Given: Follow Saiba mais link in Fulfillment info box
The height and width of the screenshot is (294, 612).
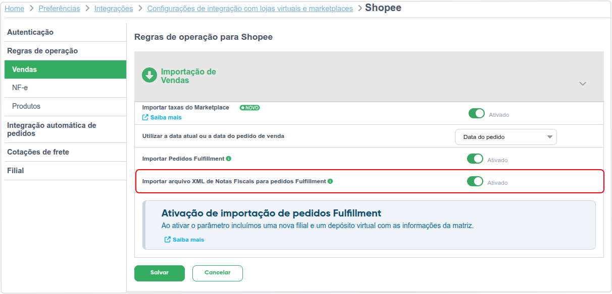Looking at the screenshot, I should coord(184,240).
